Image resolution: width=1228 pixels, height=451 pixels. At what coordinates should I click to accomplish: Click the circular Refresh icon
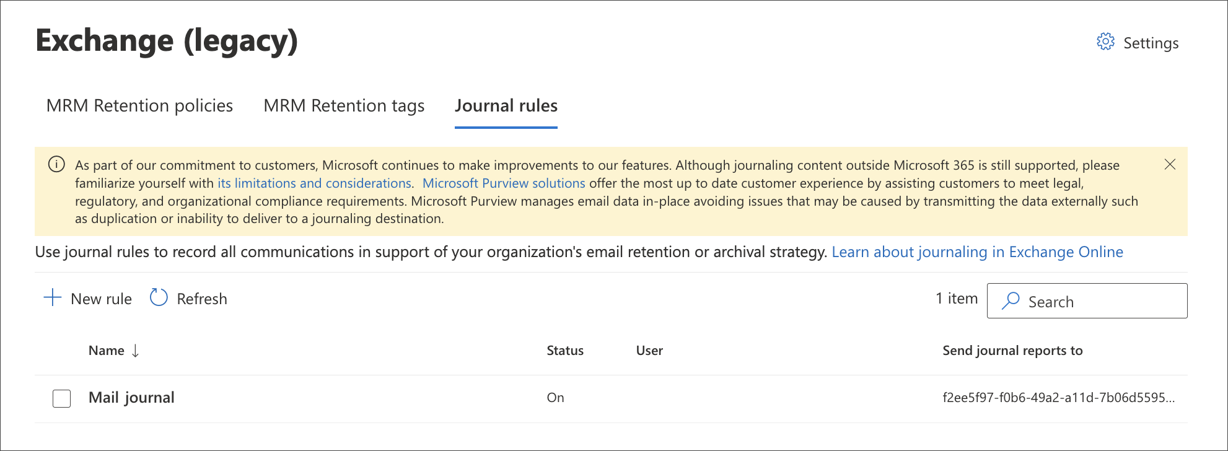click(159, 298)
